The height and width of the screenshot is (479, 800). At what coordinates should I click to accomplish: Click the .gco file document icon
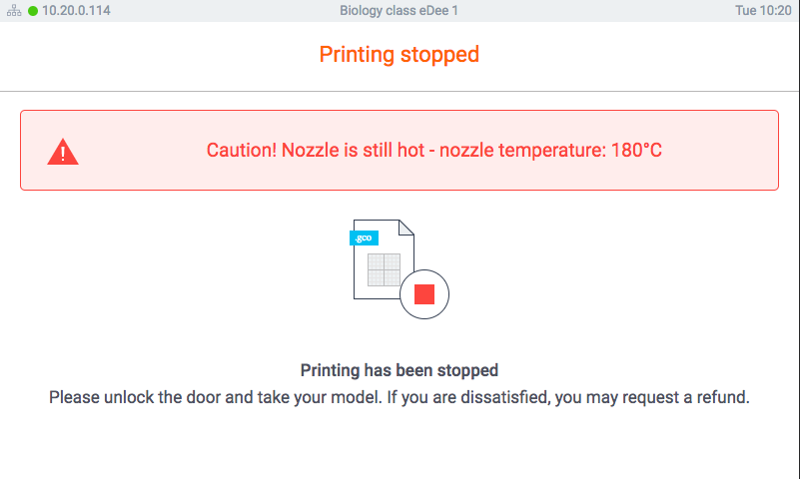coord(384,259)
